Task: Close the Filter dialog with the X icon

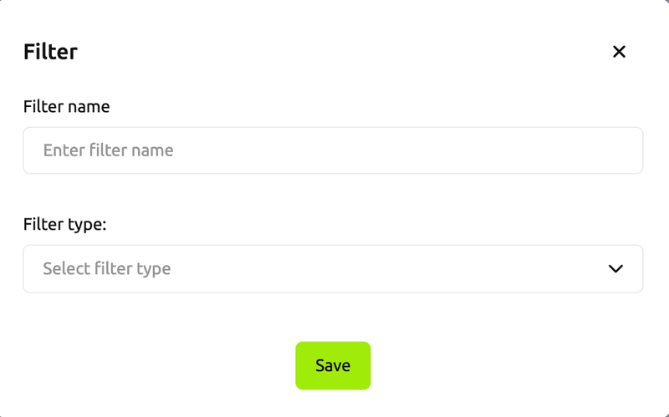Action: pos(619,52)
